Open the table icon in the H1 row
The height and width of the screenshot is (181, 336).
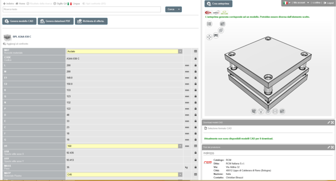coord(196,146)
